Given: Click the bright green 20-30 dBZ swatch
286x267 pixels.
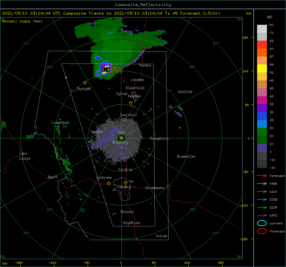Looking at the screenshot, I should [262, 132].
